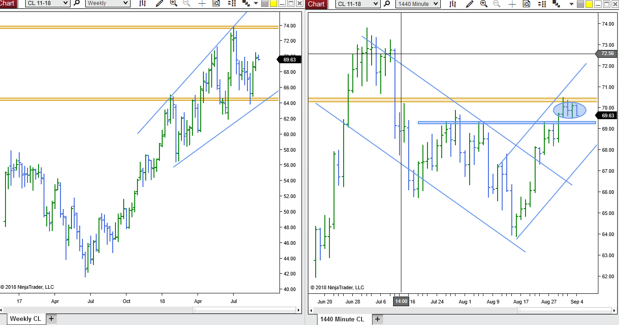Click Zoom Out icon in weekly chart

tap(186, 3)
